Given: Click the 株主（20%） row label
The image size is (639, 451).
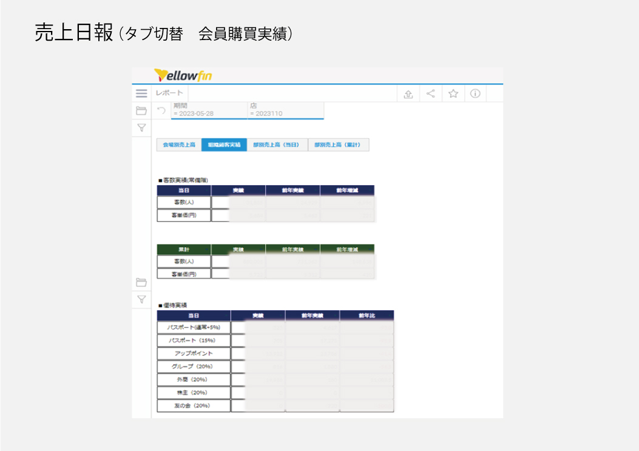Looking at the screenshot, I should (194, 393).
